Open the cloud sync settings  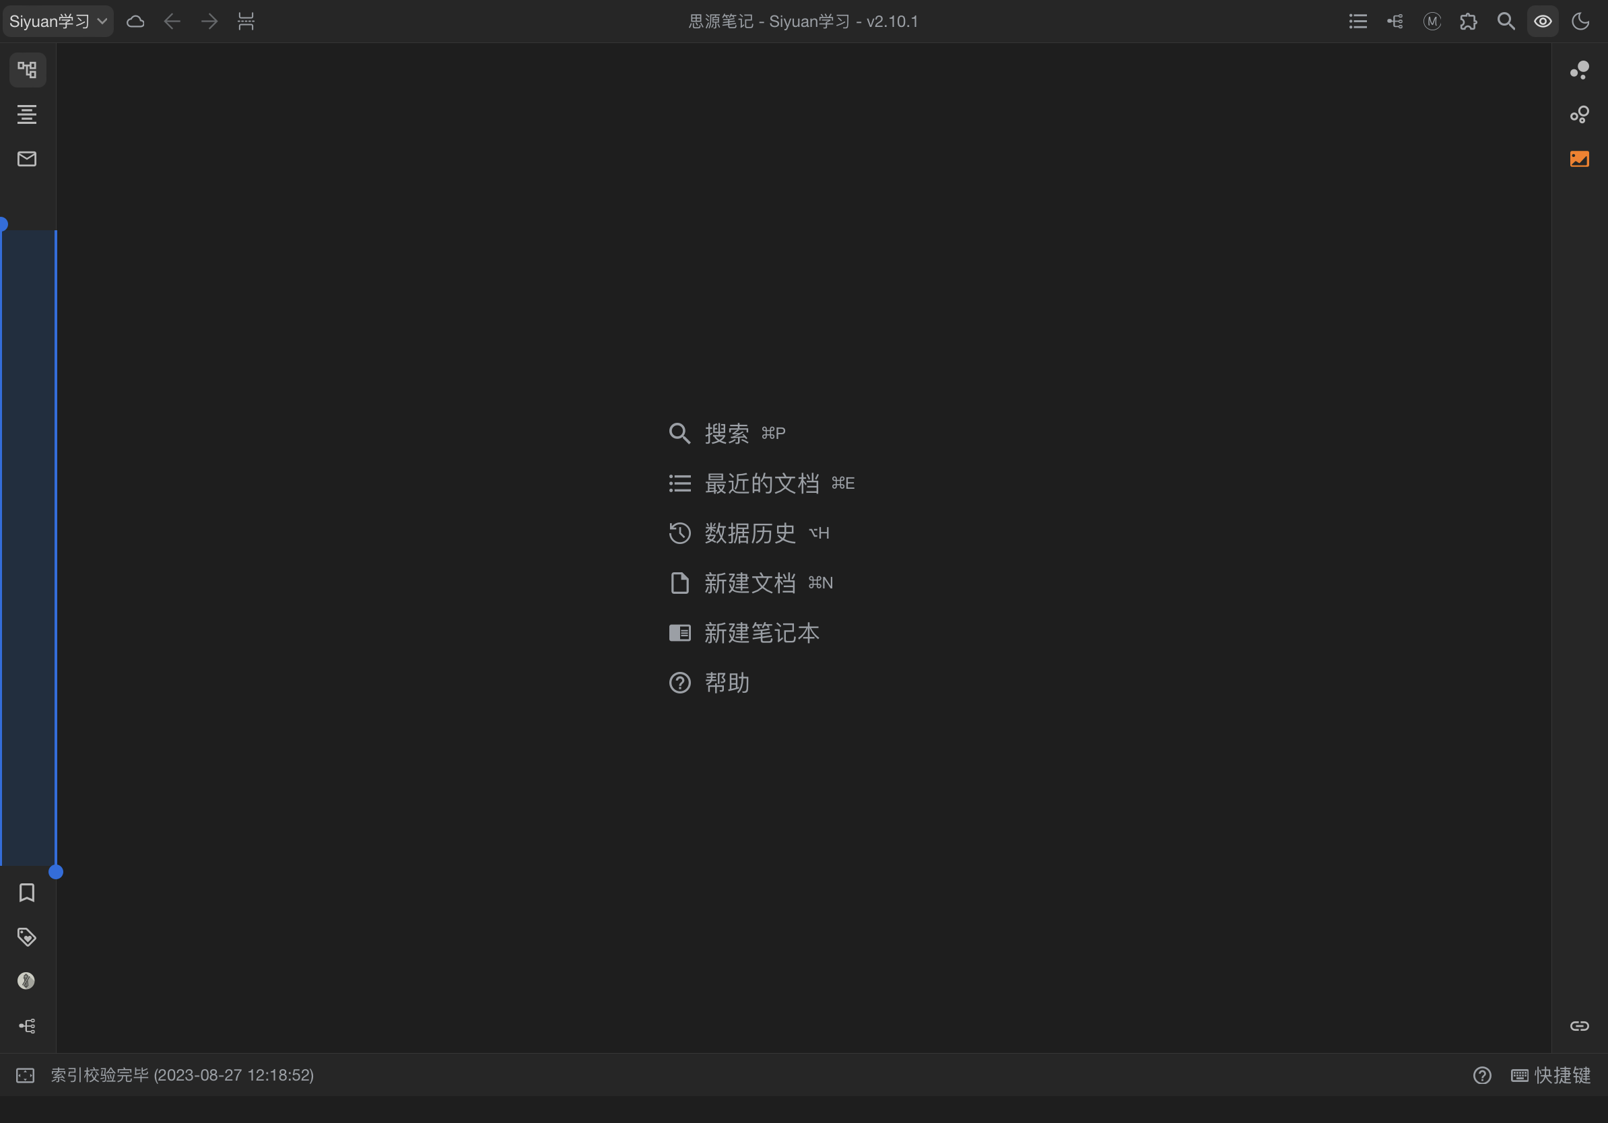135,21
